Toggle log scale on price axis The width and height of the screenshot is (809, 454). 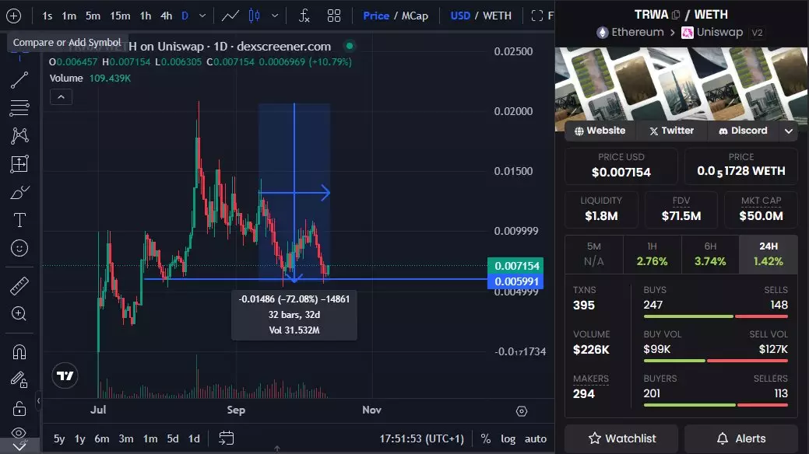tap(508, 438)
